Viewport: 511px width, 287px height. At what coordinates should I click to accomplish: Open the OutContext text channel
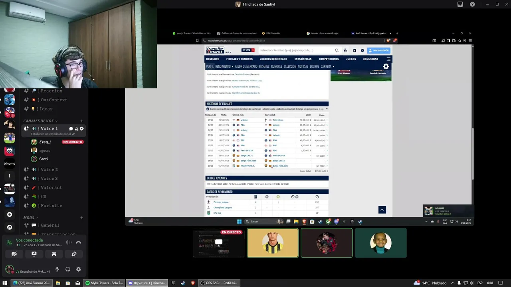tap(53, 100)
